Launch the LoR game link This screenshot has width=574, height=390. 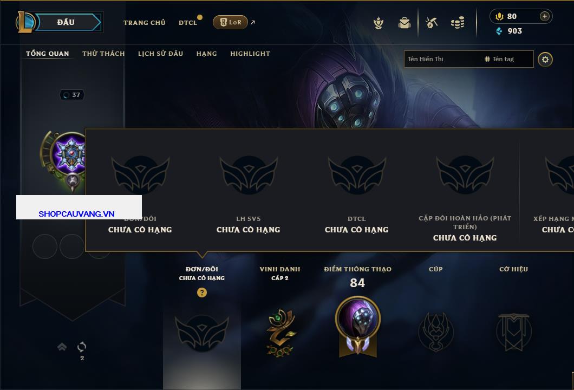pyautogui.click(x=230, y=22)
